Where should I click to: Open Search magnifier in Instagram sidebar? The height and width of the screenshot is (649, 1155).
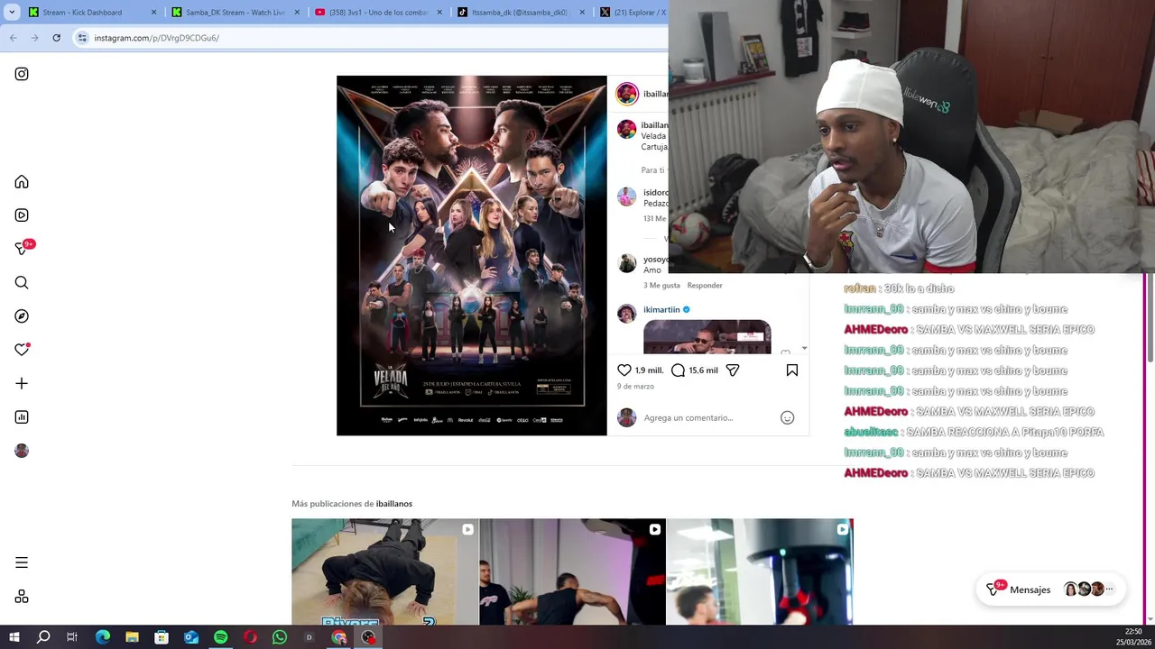[x=22, y=283]
